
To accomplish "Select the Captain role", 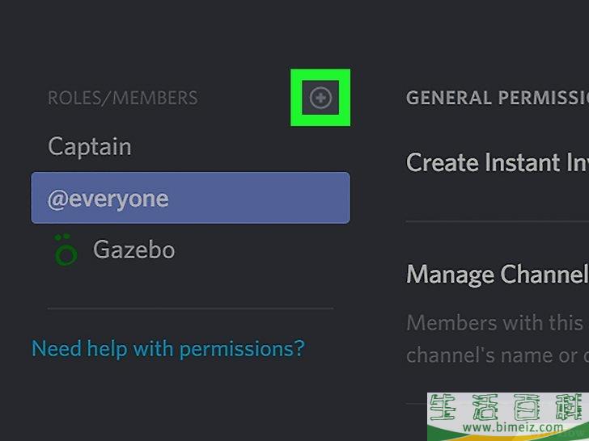I will tap(90, 147).
